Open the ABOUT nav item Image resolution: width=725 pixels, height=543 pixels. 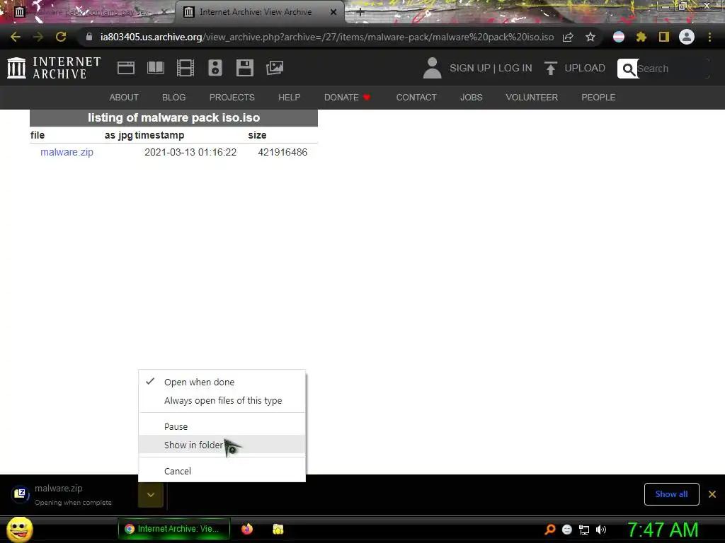(x=124, y=98)
